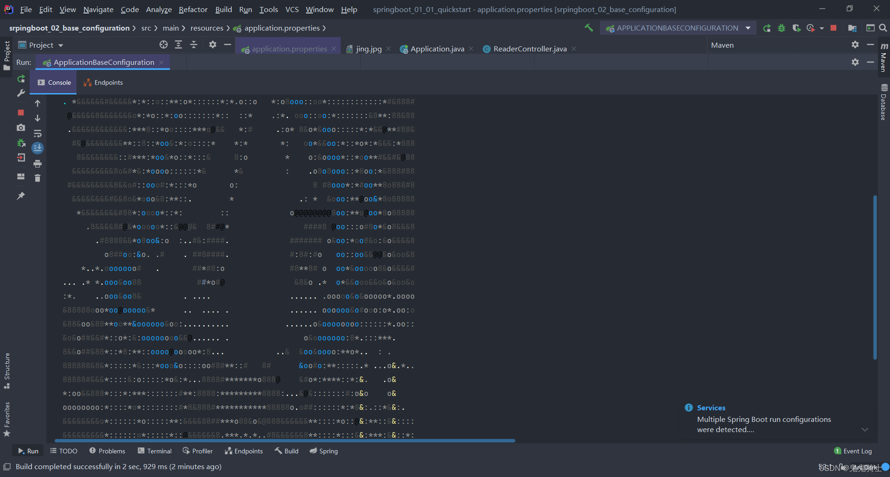Click the Build project hammer icon

tap(589, 28)
